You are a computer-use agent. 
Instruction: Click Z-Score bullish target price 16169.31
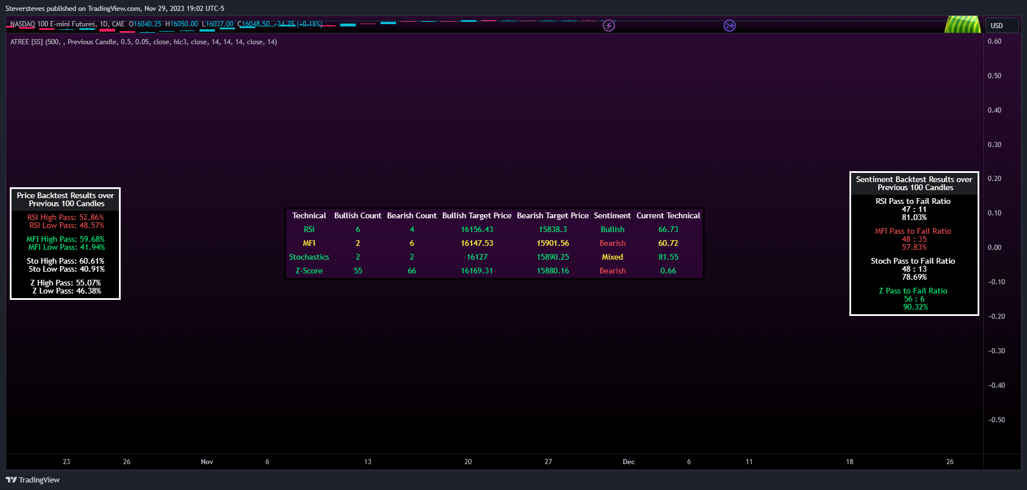click(x=477, y=271)
